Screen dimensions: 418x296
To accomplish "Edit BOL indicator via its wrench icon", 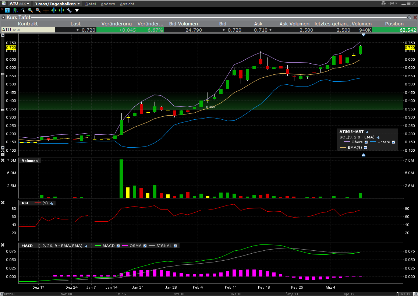I will pyautogui.click(x=378, y=137).
